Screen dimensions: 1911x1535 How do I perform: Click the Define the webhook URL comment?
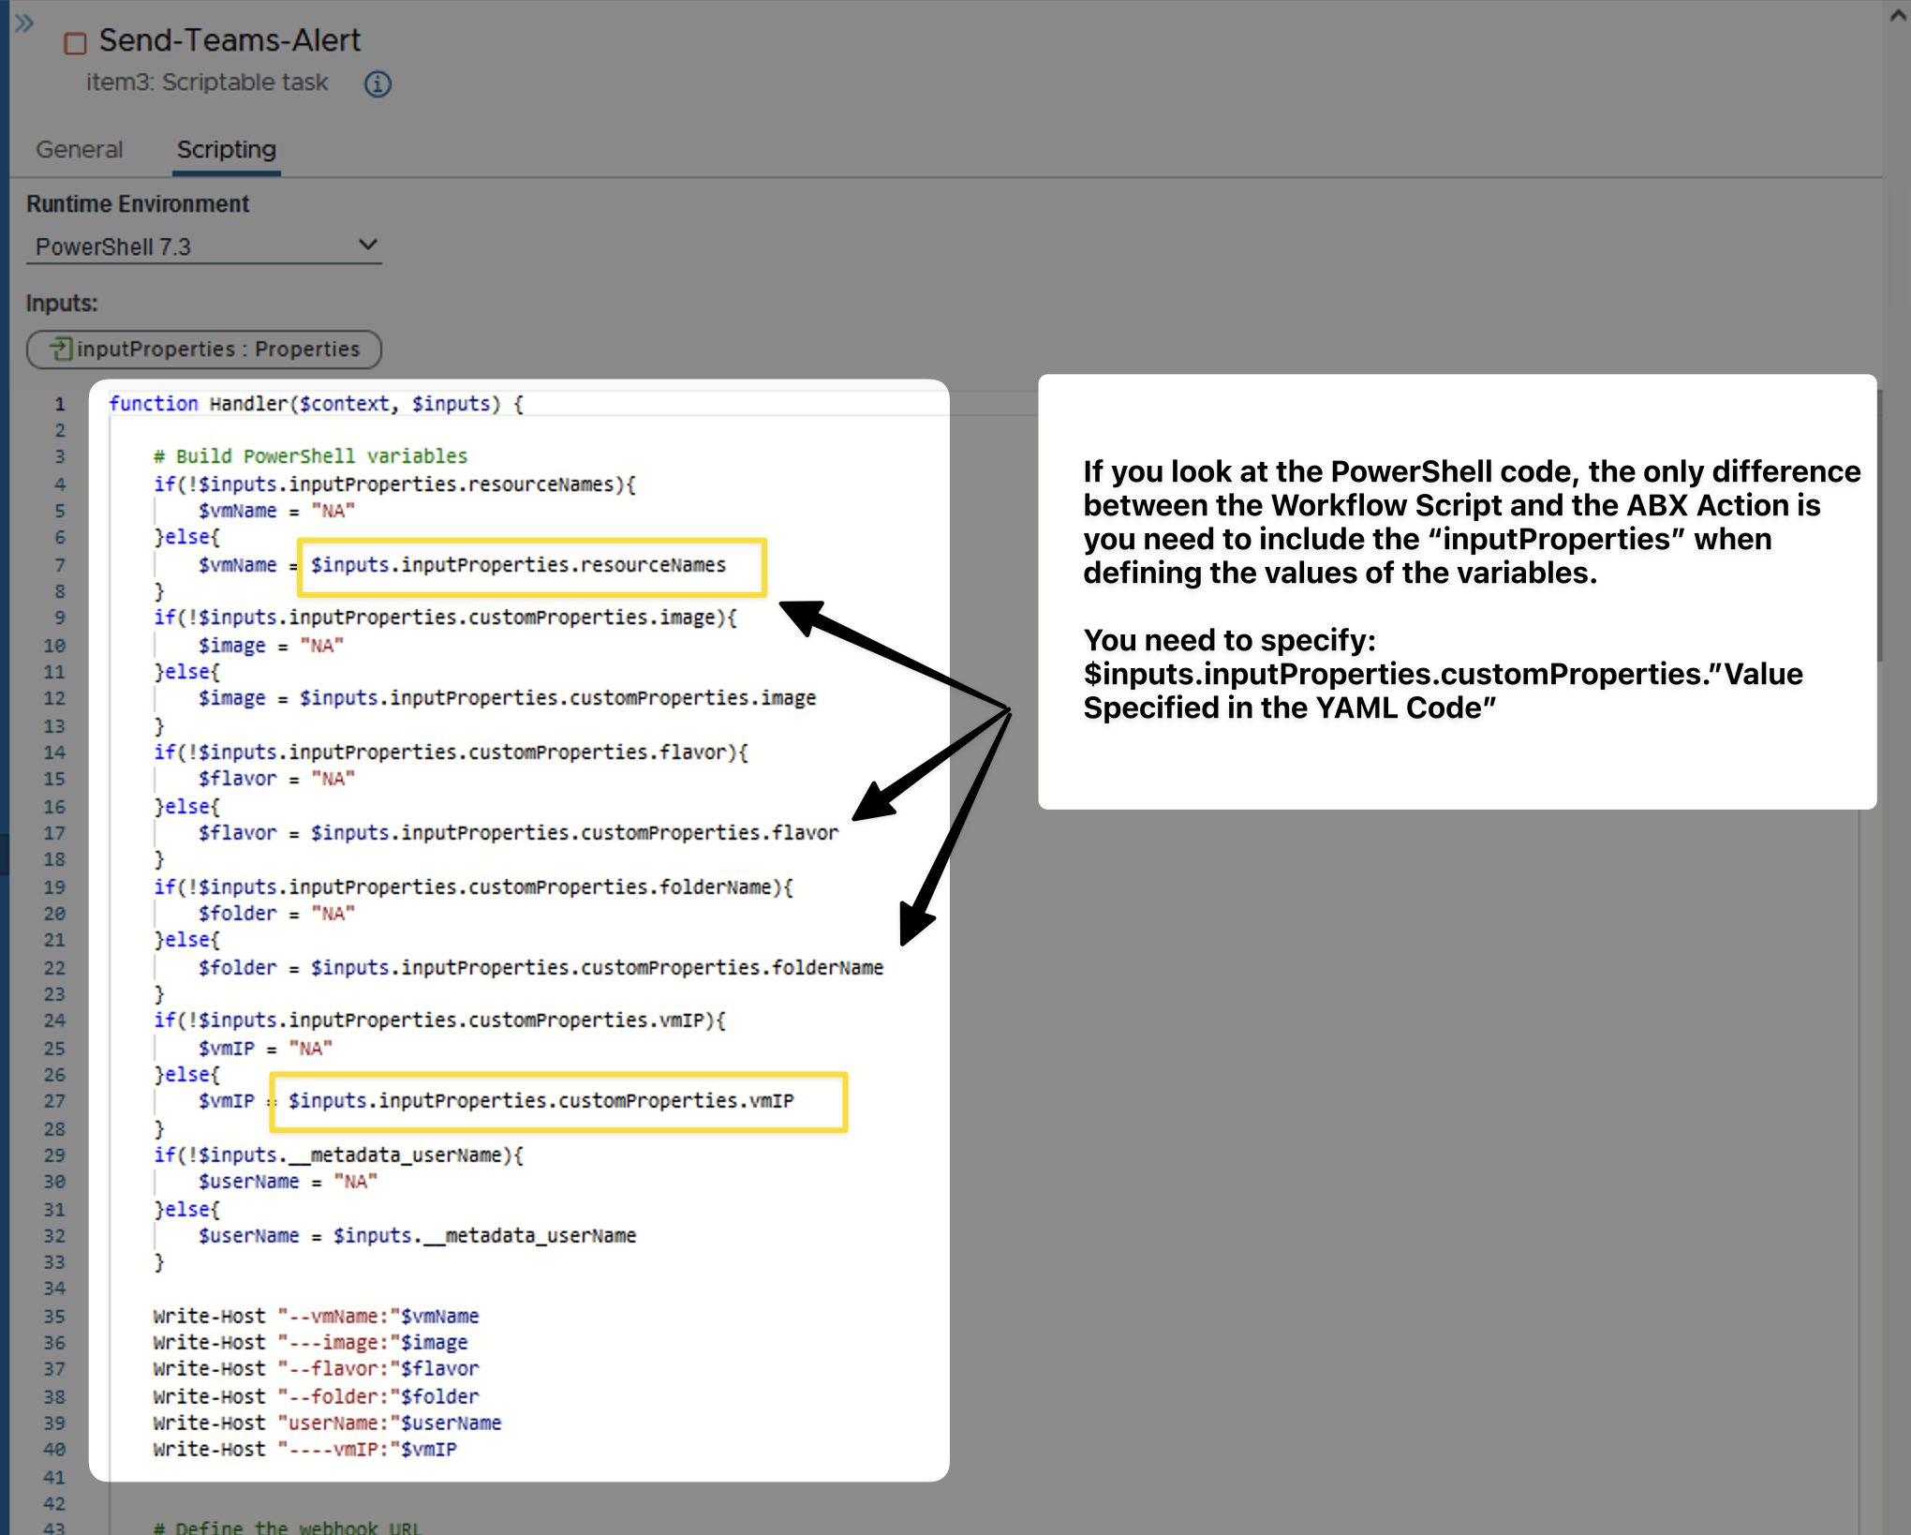point(288,1527)
